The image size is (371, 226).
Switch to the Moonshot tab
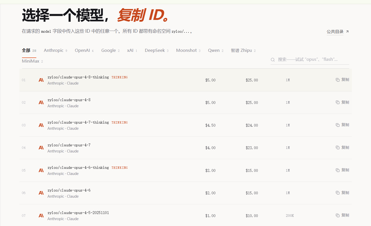(188, 51)
